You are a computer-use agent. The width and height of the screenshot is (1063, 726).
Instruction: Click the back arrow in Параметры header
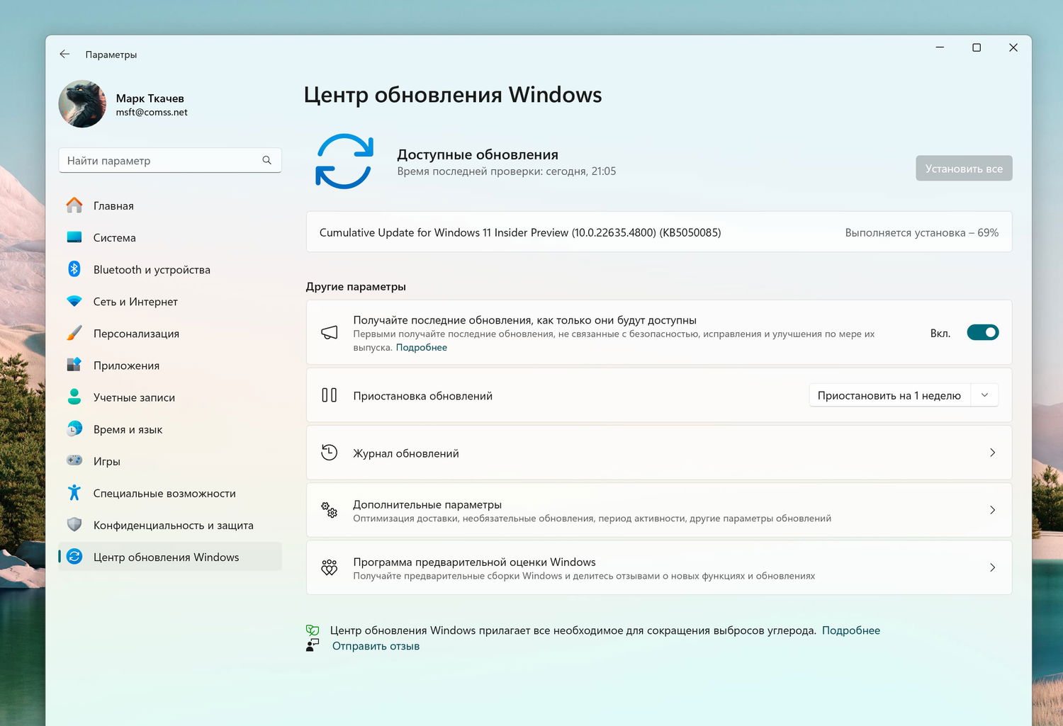point(64,54)
